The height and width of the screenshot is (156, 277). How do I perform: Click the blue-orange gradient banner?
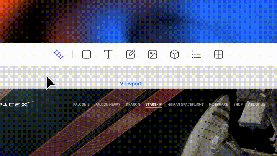pos(138,21)
